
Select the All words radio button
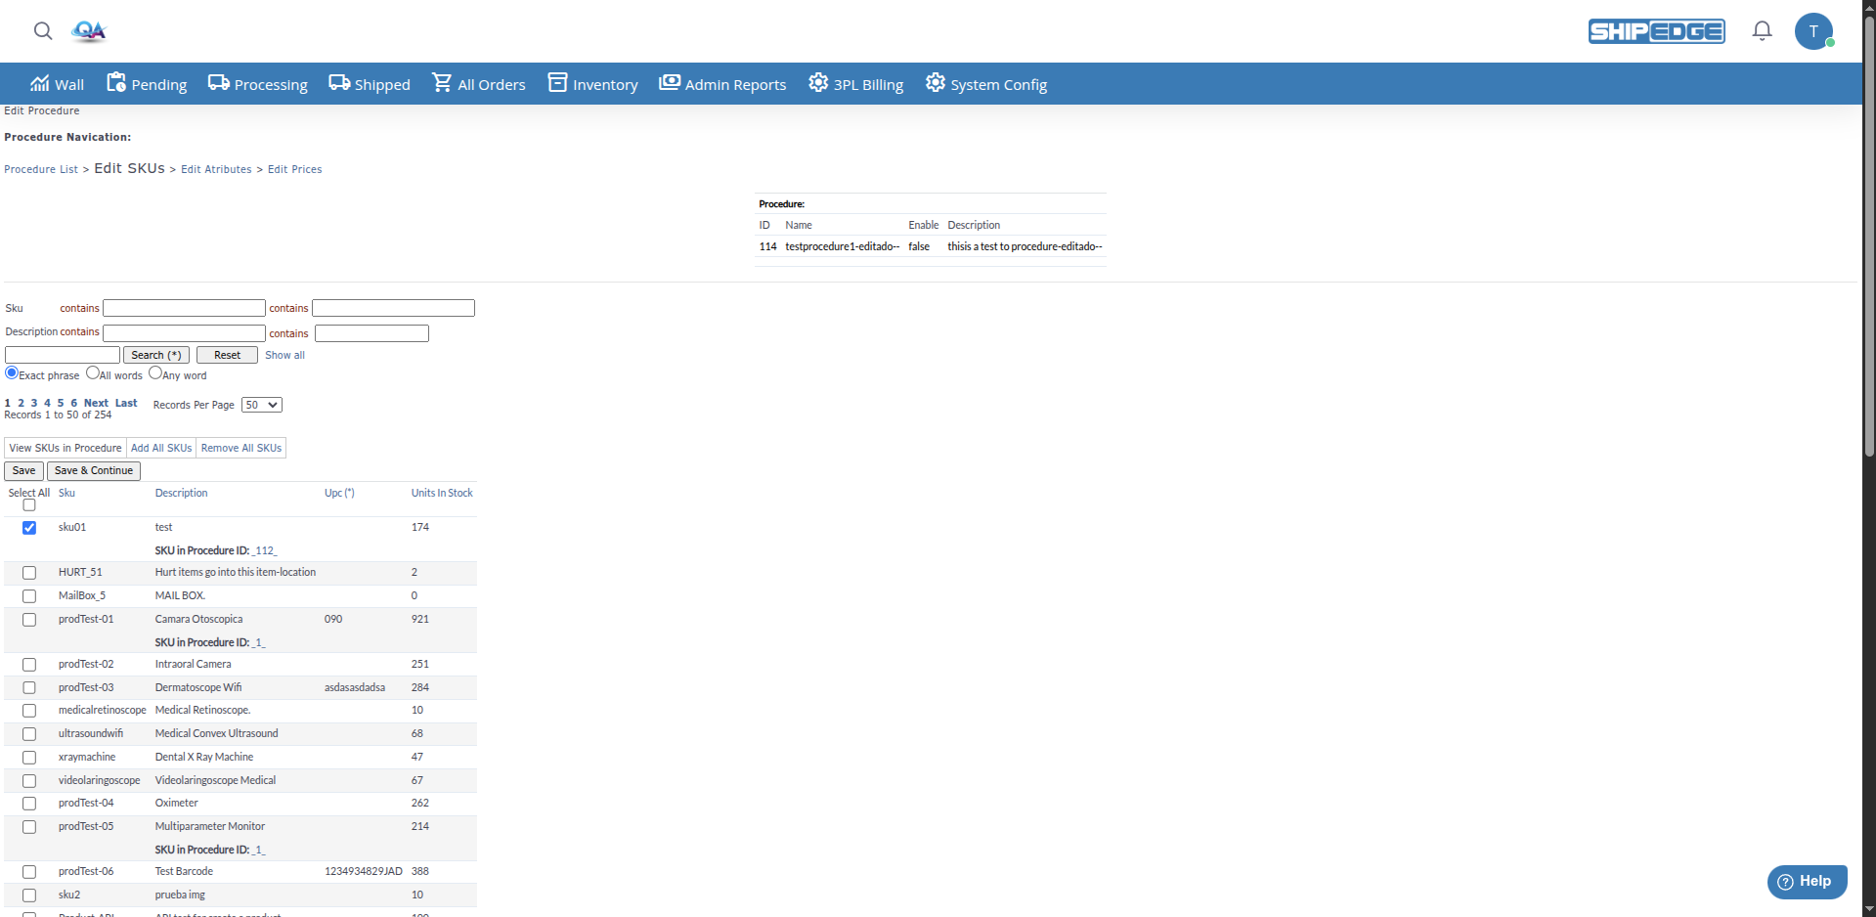click(93, 372)
